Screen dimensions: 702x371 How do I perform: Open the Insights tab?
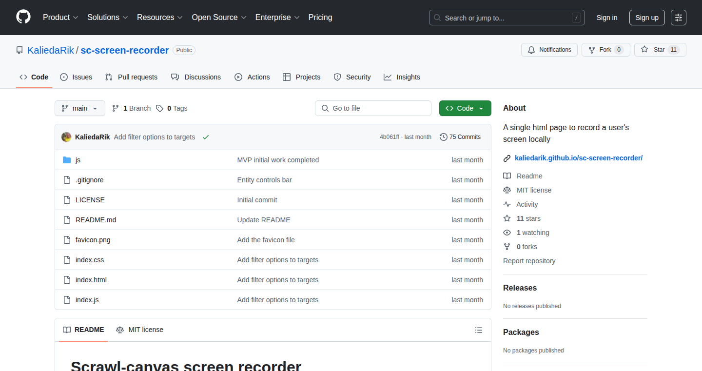402,77
